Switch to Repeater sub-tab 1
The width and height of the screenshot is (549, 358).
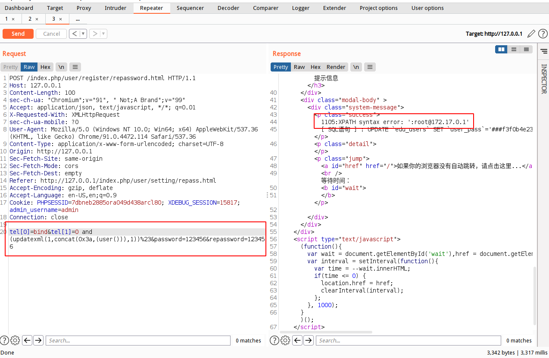click(x=6, y=19)
